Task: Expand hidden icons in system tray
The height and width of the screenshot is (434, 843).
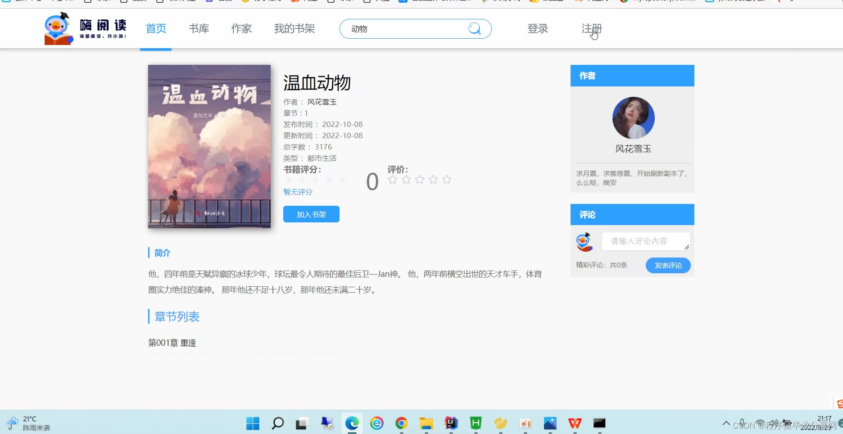Action: [726, 423]
